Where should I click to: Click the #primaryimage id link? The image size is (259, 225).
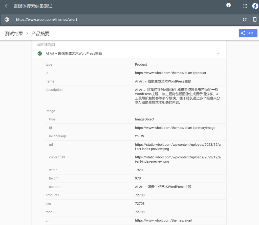click(175, 128)
